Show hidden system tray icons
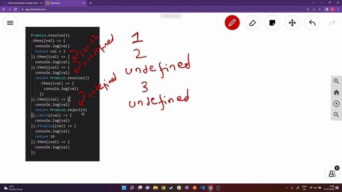This screenshot has height=192, width=342. (x=287, y=188)
